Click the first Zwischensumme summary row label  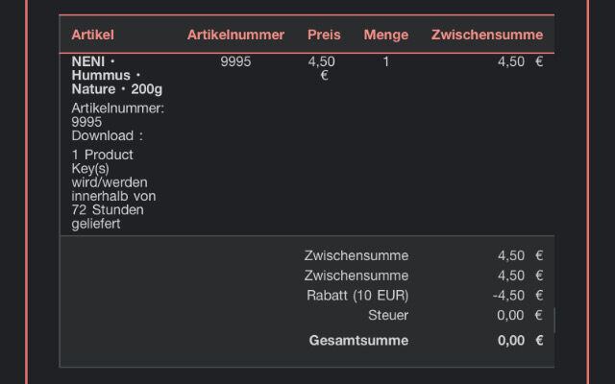pyautogui.click(x=357, y=255)
